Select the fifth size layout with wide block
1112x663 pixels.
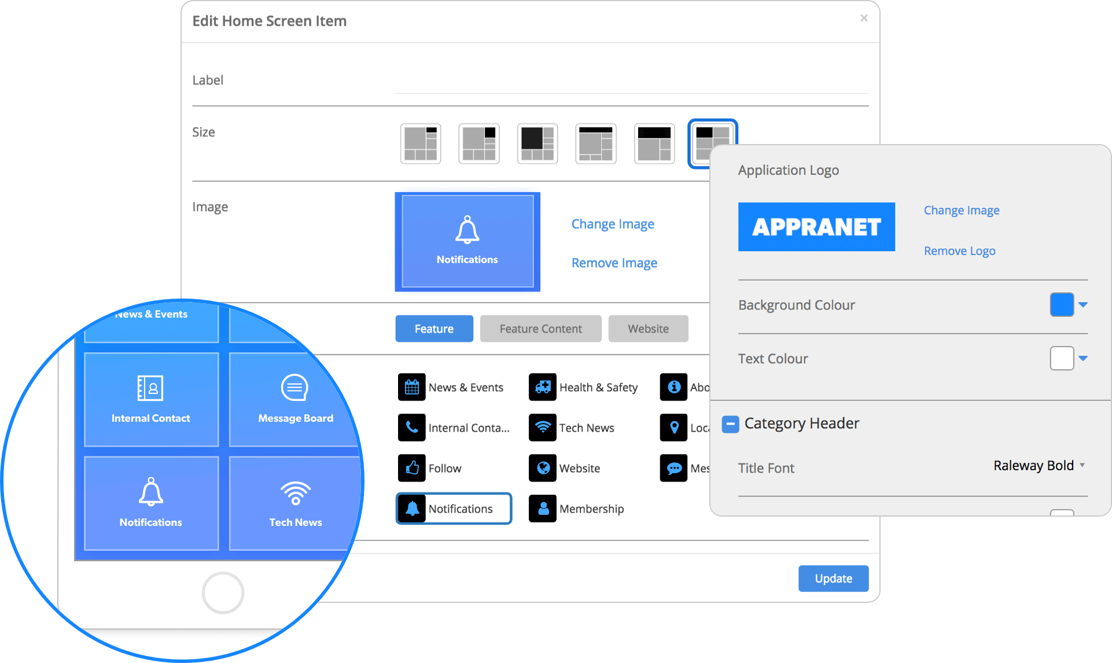coord(654,143)
